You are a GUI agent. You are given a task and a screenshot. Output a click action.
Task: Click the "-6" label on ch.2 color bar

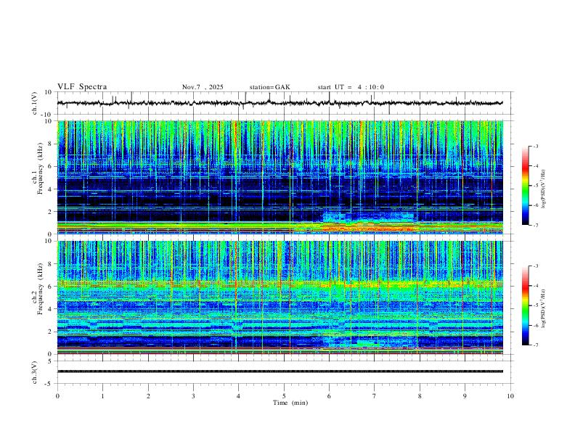coord(535,325)
